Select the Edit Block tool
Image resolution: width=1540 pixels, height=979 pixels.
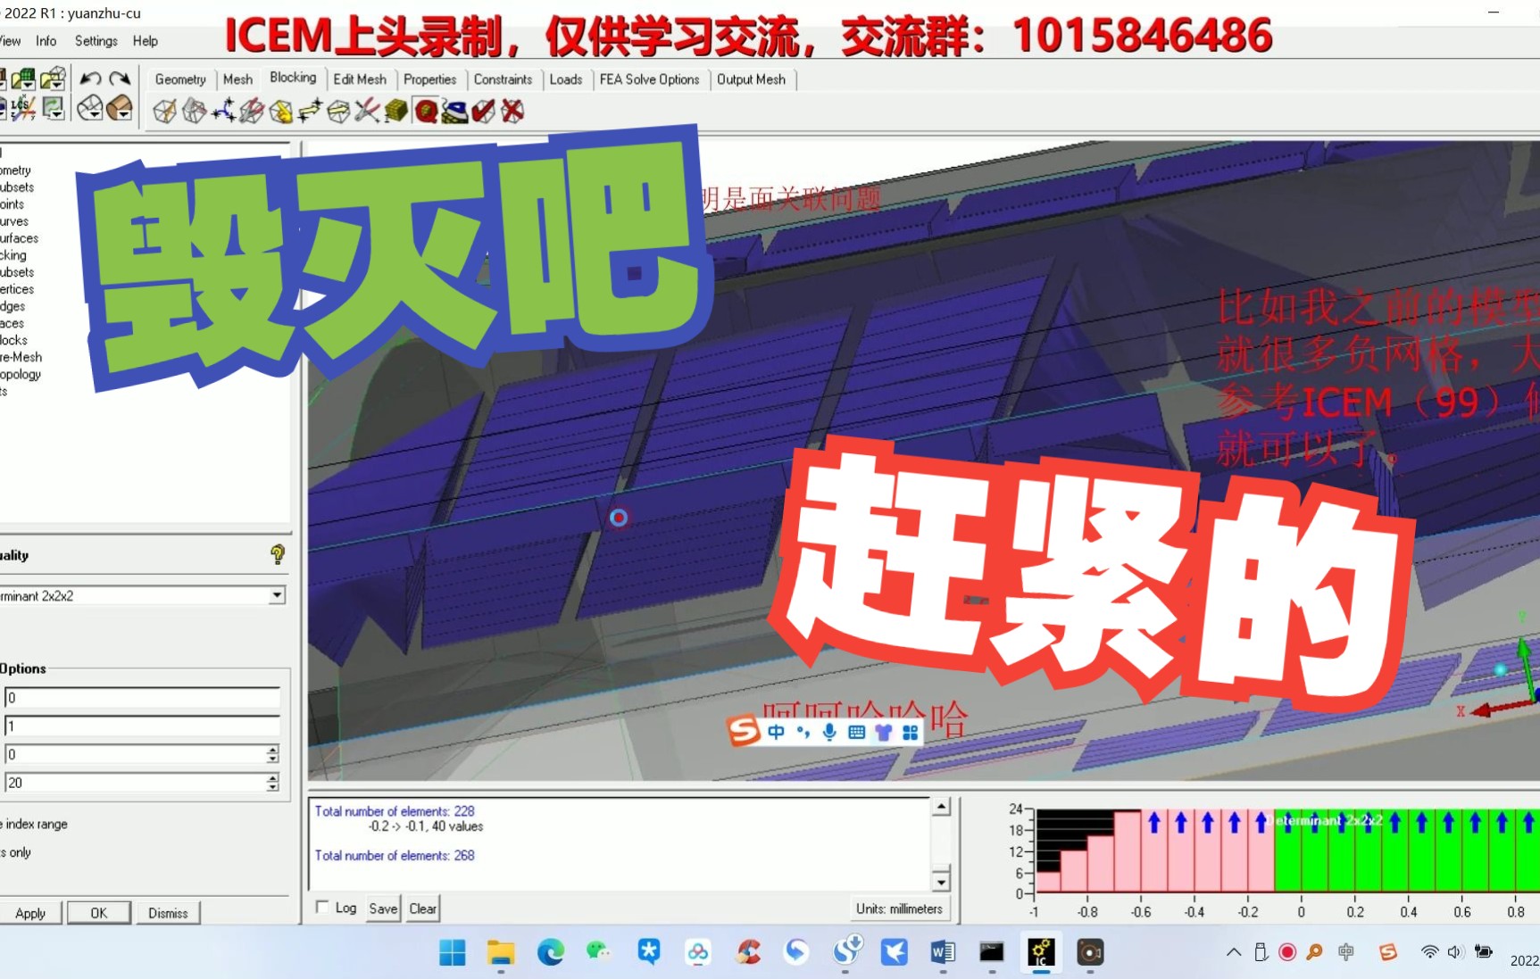pos(252,111)
